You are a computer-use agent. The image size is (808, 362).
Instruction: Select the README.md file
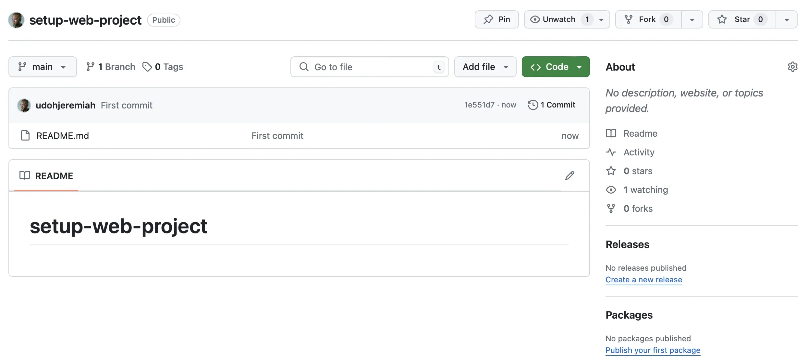click(x=62, y=135)
